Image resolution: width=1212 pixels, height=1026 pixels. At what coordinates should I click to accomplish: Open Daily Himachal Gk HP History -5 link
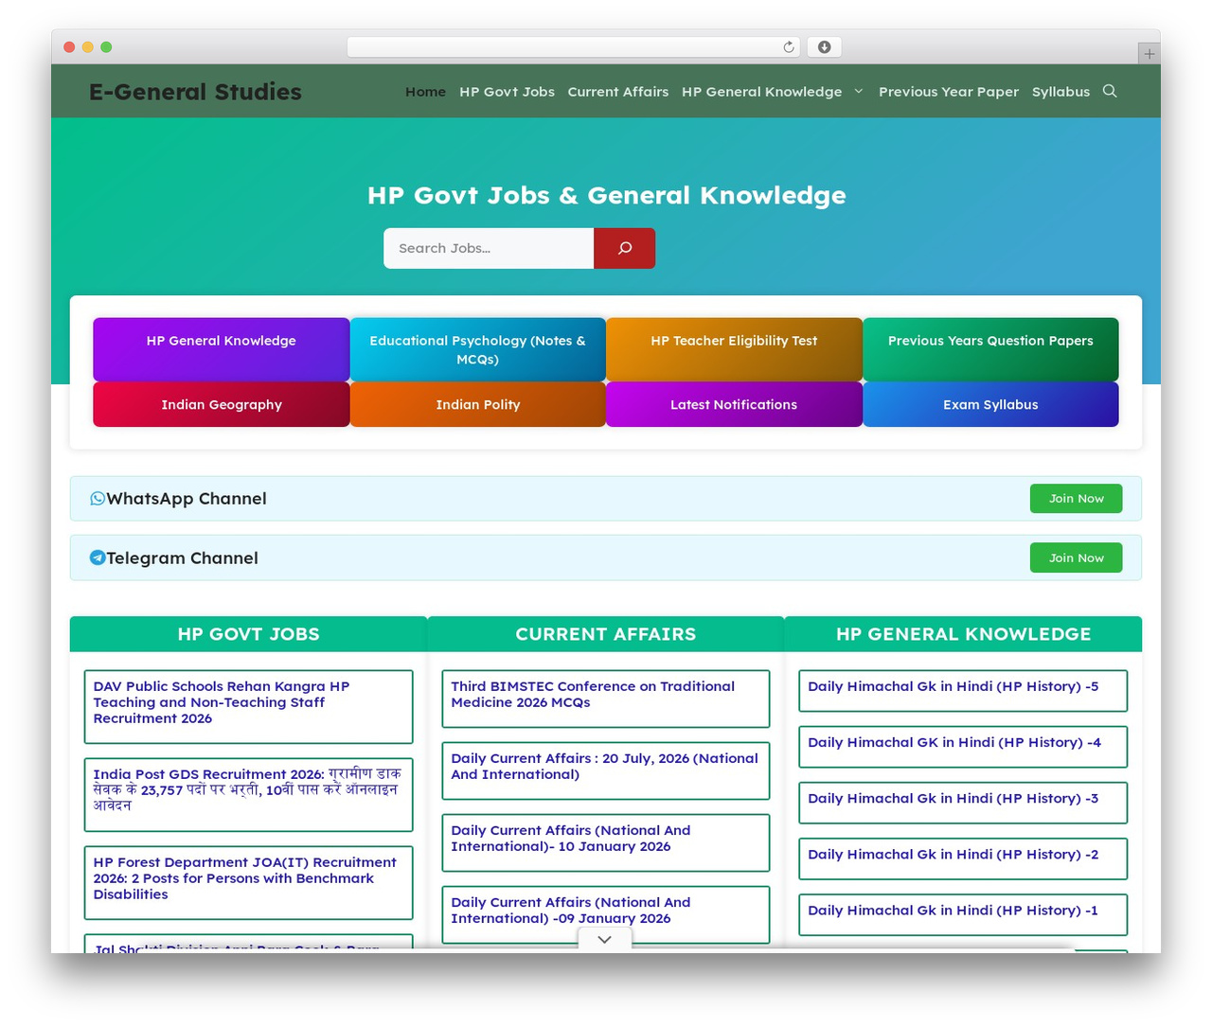(x=953, y=686)
